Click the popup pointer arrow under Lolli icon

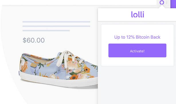162,7
